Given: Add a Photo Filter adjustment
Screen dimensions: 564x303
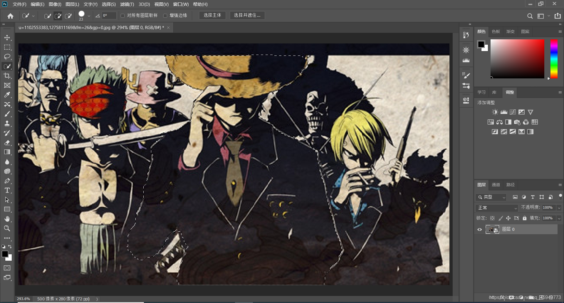Looking at the screenshot, I should [517, 122].
